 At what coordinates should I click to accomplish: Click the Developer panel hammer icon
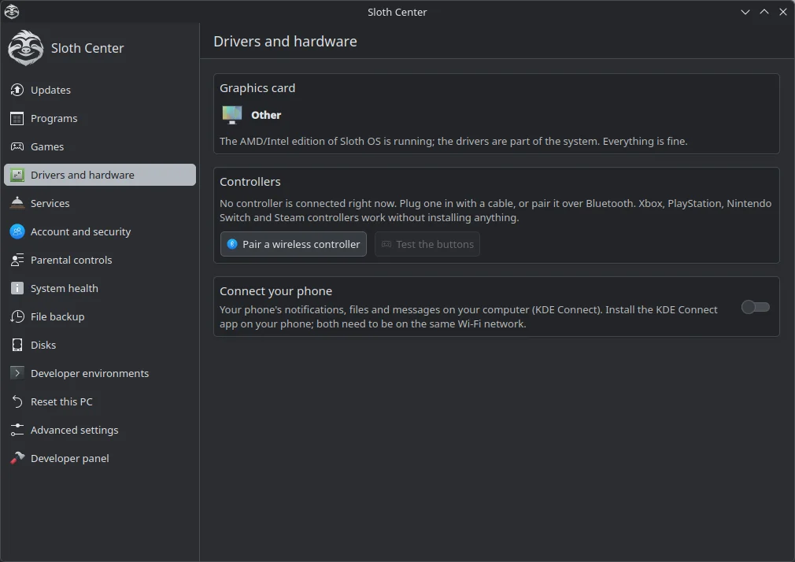(17, 458)
